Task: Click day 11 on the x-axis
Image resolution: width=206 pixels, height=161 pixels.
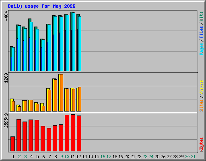Action: (72, 157)
